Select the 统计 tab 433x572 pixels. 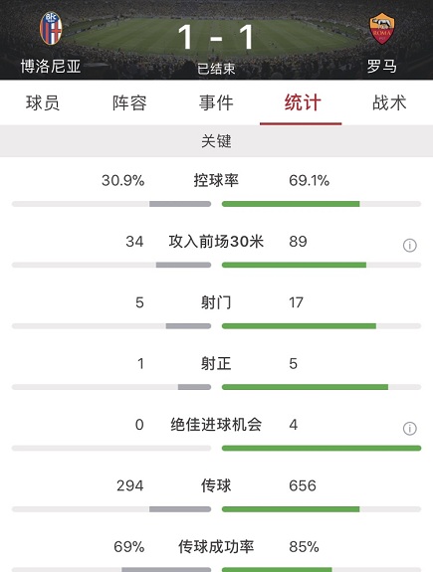303,102
